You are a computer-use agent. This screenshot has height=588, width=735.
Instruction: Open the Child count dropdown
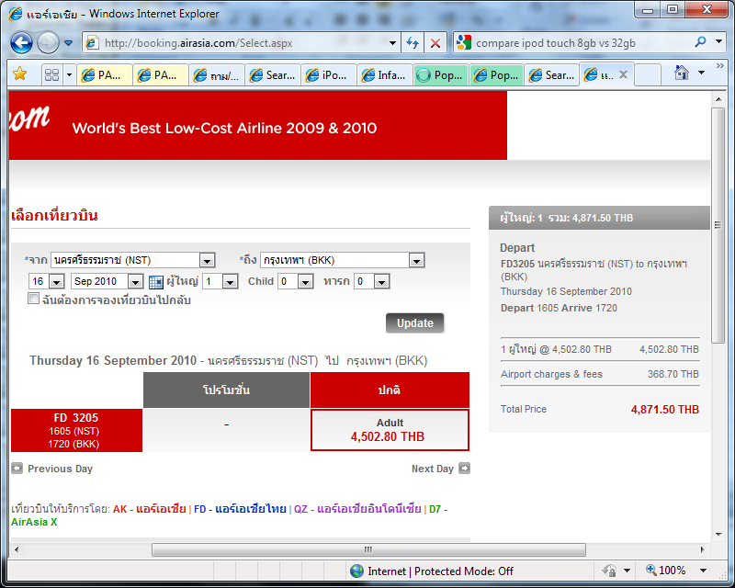coord(295,281)
